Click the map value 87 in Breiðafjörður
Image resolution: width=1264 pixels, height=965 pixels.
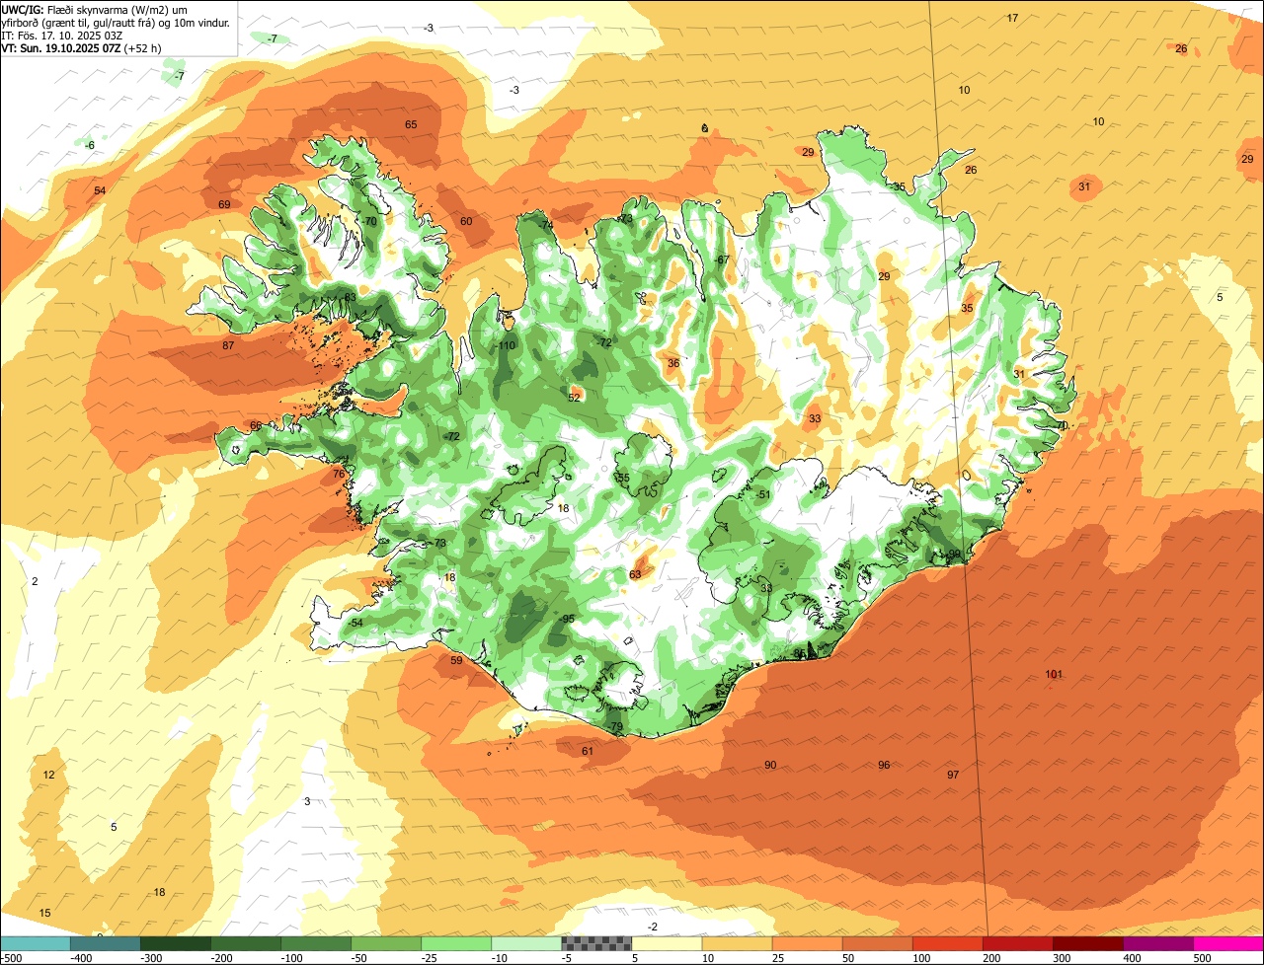(228, 345)
